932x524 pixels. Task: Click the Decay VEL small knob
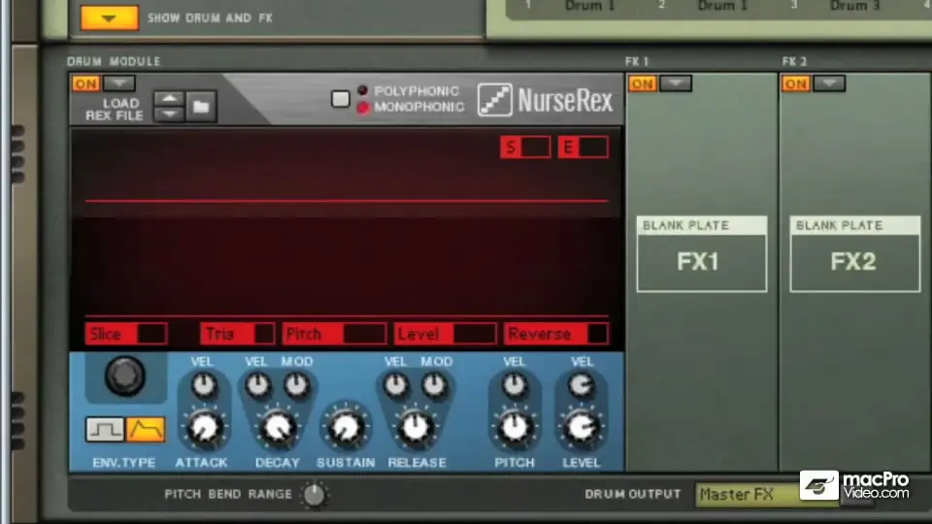click(257, 385)
